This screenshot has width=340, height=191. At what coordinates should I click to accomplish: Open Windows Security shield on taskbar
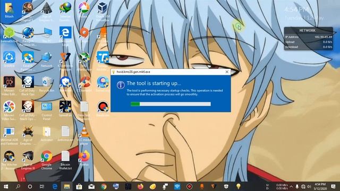pos(226,186)
